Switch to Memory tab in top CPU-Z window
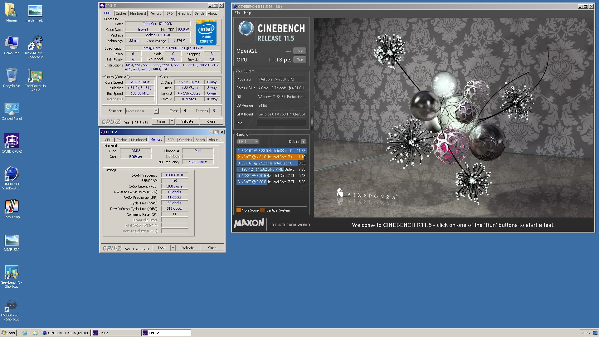 coord(155,13)
